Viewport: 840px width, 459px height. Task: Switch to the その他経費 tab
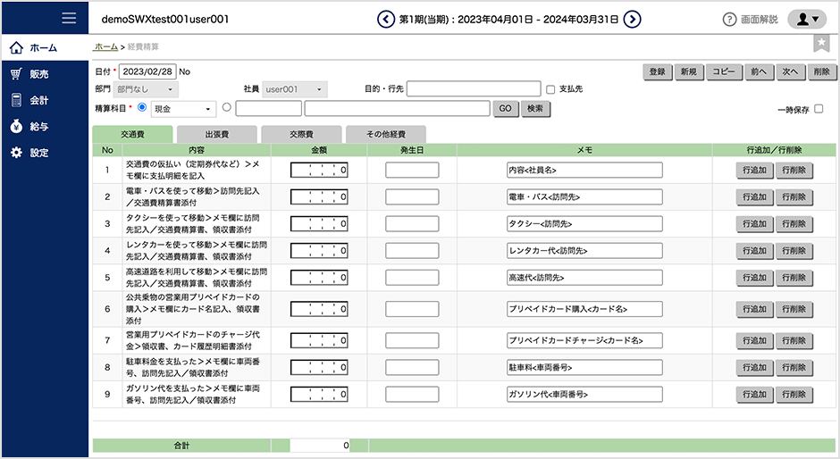pos(386,135)
